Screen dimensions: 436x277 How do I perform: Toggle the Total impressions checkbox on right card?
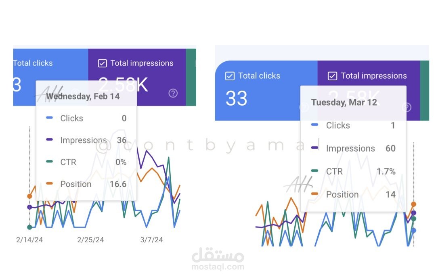[x=332, y=76]
